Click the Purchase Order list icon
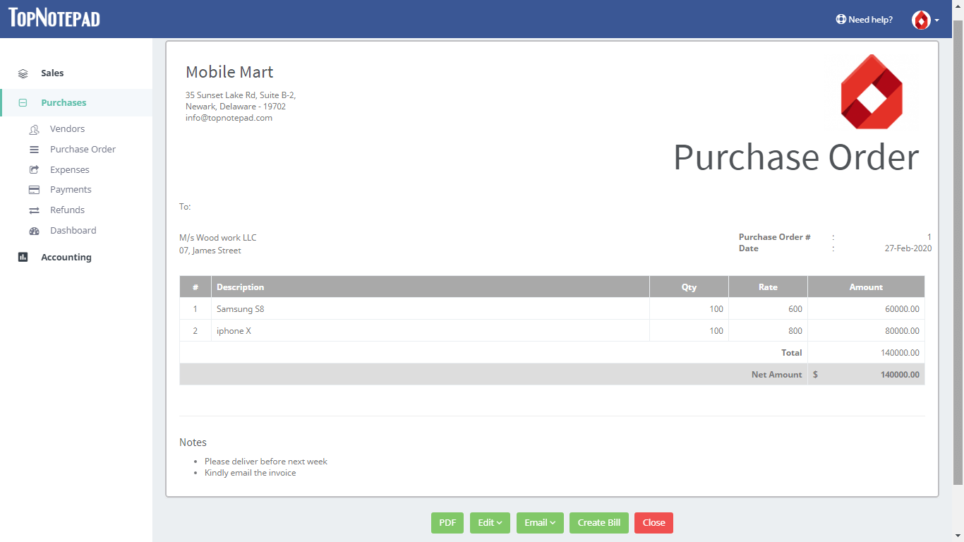 pyautogui.click(x=34, y=150)
